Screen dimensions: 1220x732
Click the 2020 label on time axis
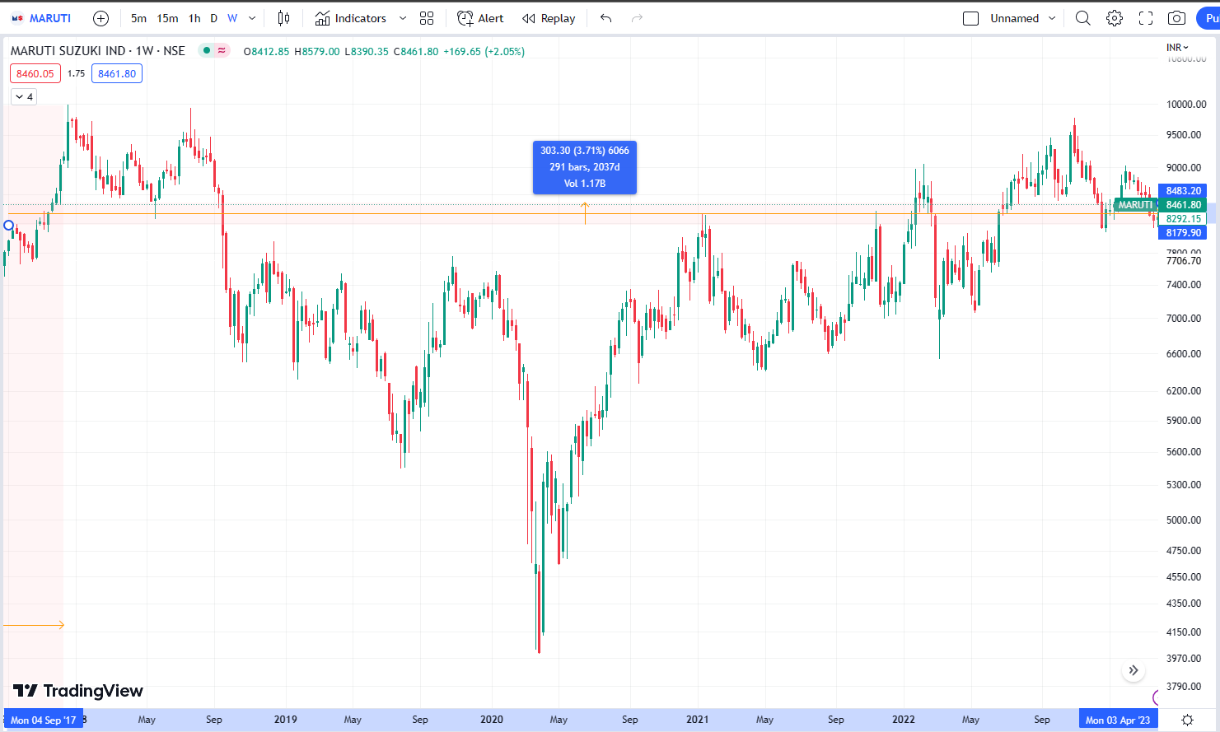point(492,720)
